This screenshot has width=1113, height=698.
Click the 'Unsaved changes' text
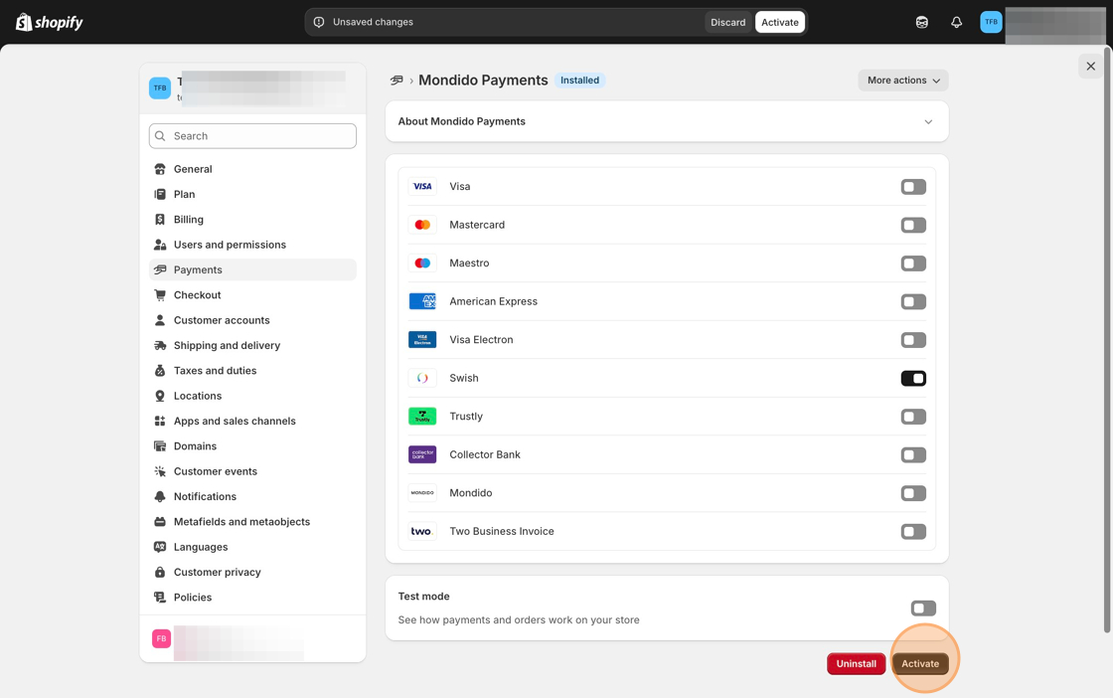[x=373, y=22]
